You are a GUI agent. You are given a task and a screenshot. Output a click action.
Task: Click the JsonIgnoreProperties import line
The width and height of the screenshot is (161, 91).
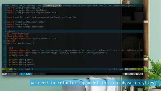pos(43,17)
